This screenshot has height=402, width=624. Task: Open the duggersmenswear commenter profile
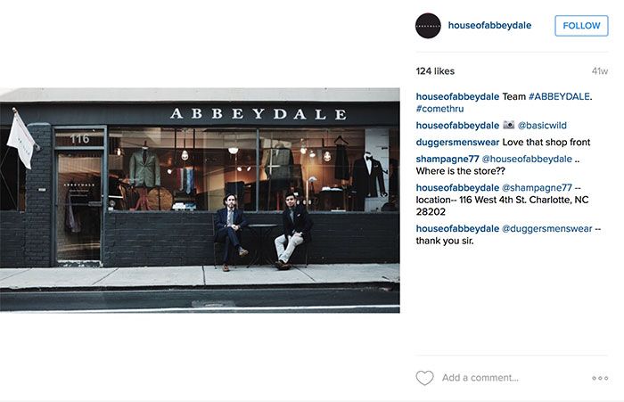point(457,142)
